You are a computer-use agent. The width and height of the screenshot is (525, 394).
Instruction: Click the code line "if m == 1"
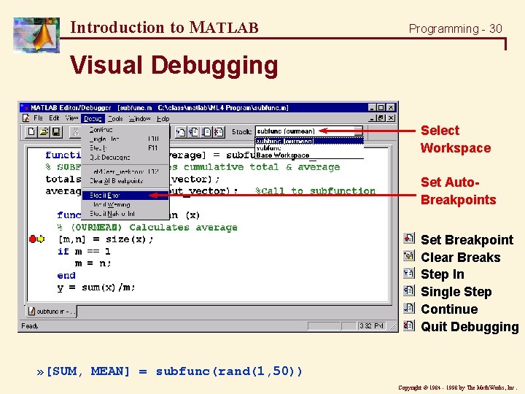point(84,251)
